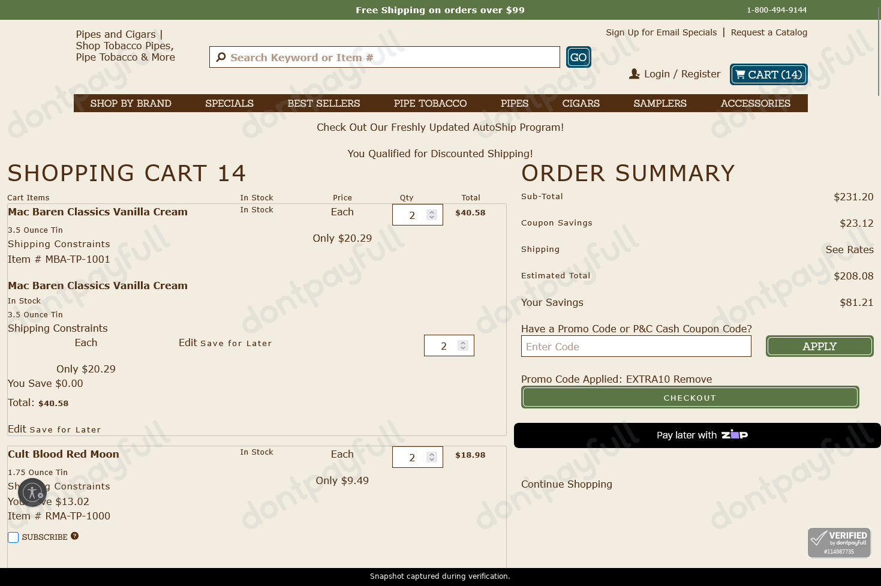The height and width of the screenshot is (586, 881).
Task: Click the SUBSCRIBE help question-mark icon
Action: pos(74,536)
